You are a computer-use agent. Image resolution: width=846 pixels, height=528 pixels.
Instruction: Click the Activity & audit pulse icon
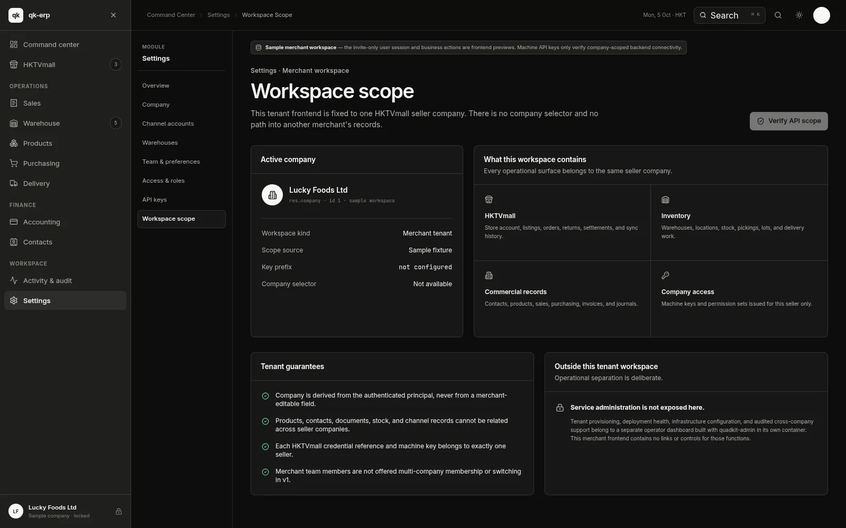point(14,280)
